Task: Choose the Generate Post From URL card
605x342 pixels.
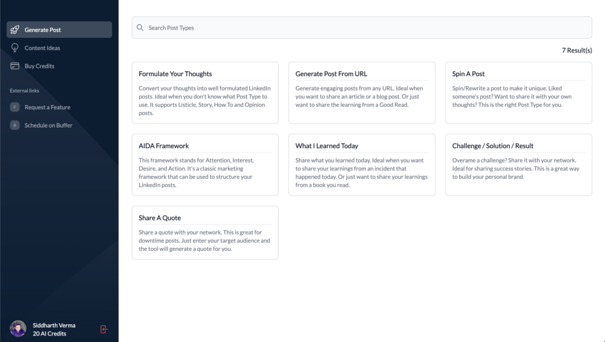Action: point(362,93)
